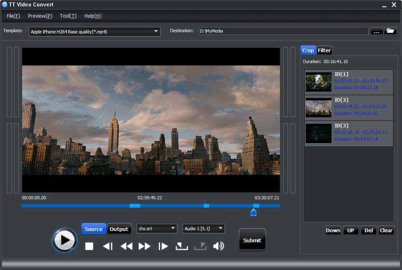
Task: Click the timeline playhead marker
Action: click(253, 212)
